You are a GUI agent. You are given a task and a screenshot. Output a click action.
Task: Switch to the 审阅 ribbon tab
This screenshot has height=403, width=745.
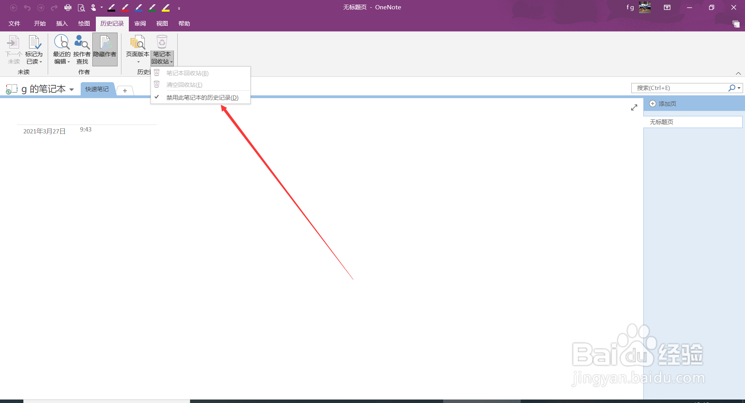(x=140, y=24)
